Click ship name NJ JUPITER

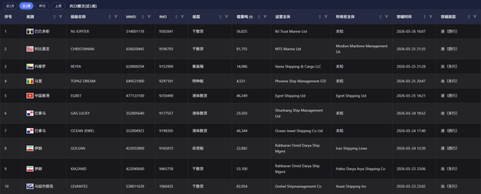(x=82, y=32)
